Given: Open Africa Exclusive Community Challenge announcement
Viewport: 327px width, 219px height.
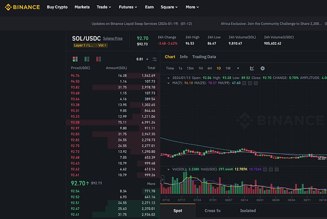Looking at the screenshot, I should (x=271, y=24).
